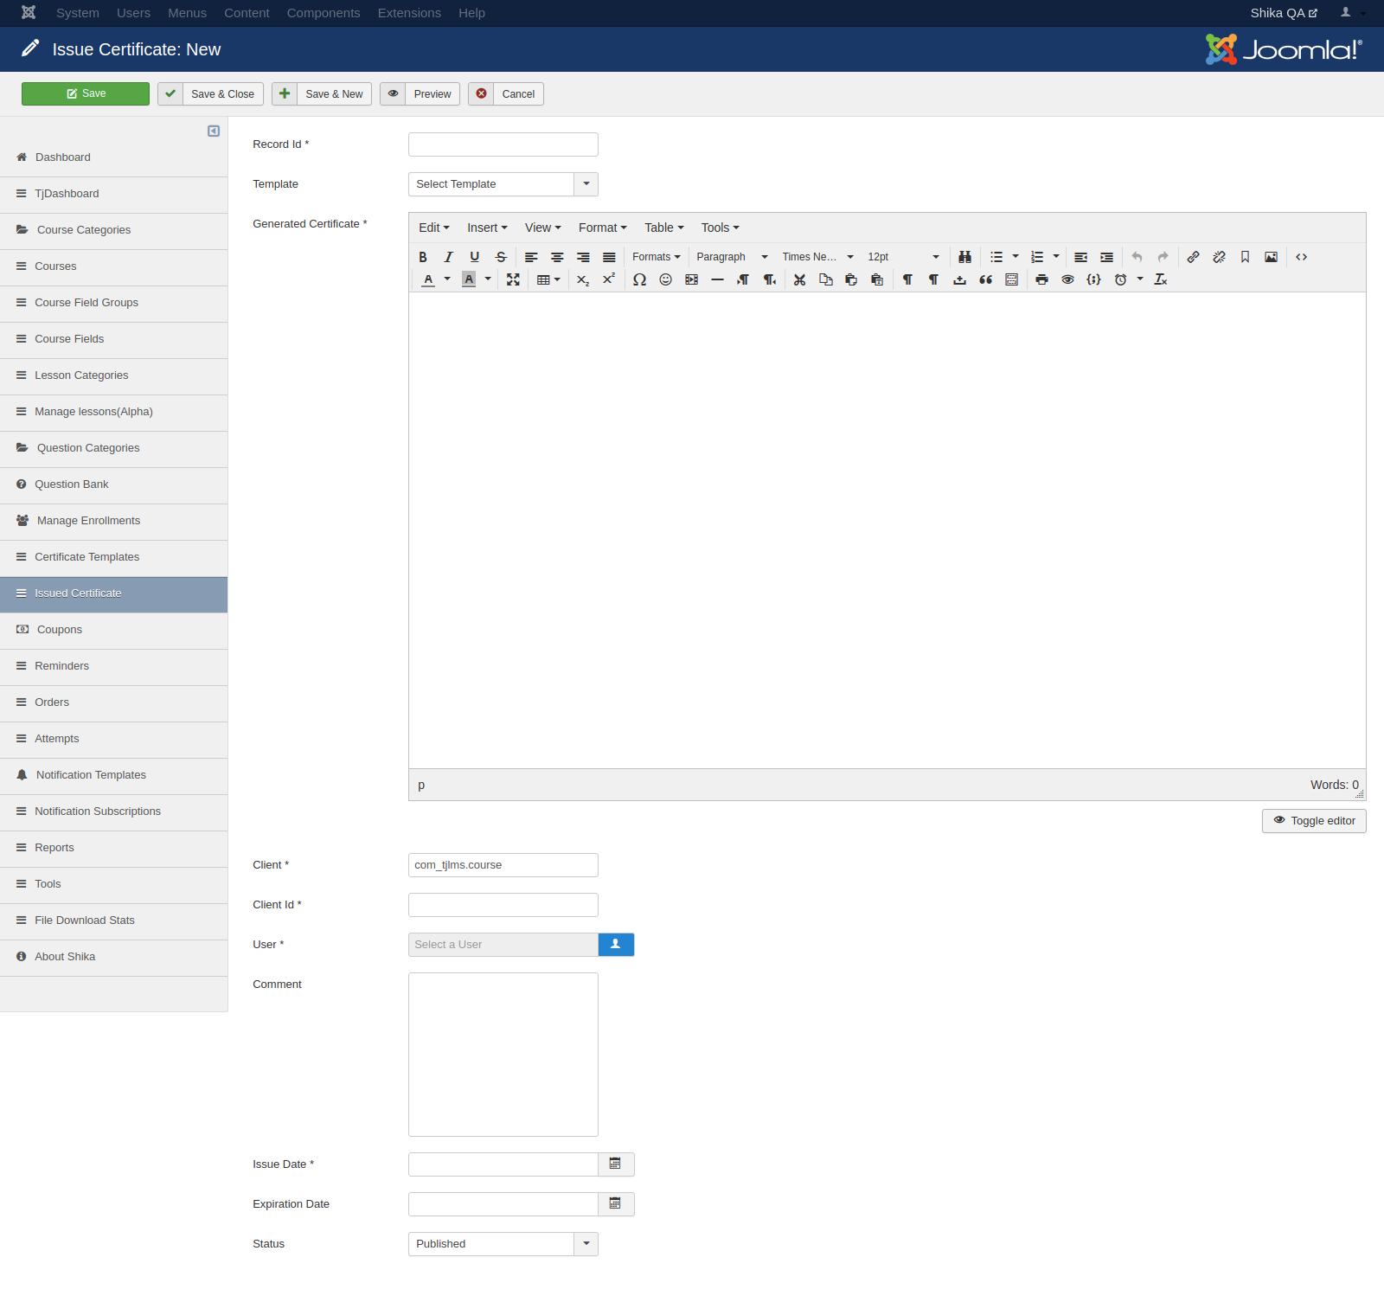
Task: Open the Select Template dropdown
Action: click(x=503, y=184)
